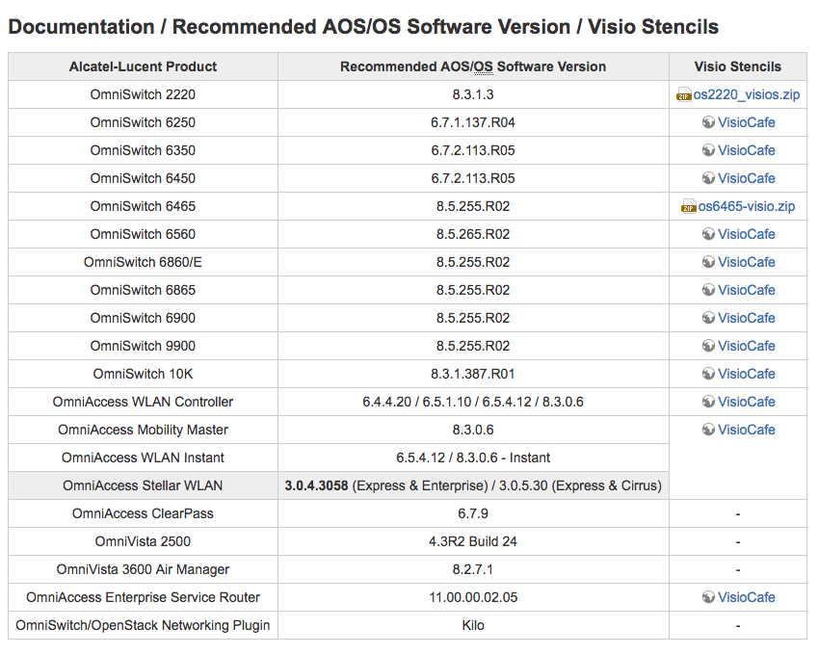The width and height of the screenshot is (818, 655).
Task: Click the Recommended AOS/OS Software Version header
Action: click(x=473, y=66)
